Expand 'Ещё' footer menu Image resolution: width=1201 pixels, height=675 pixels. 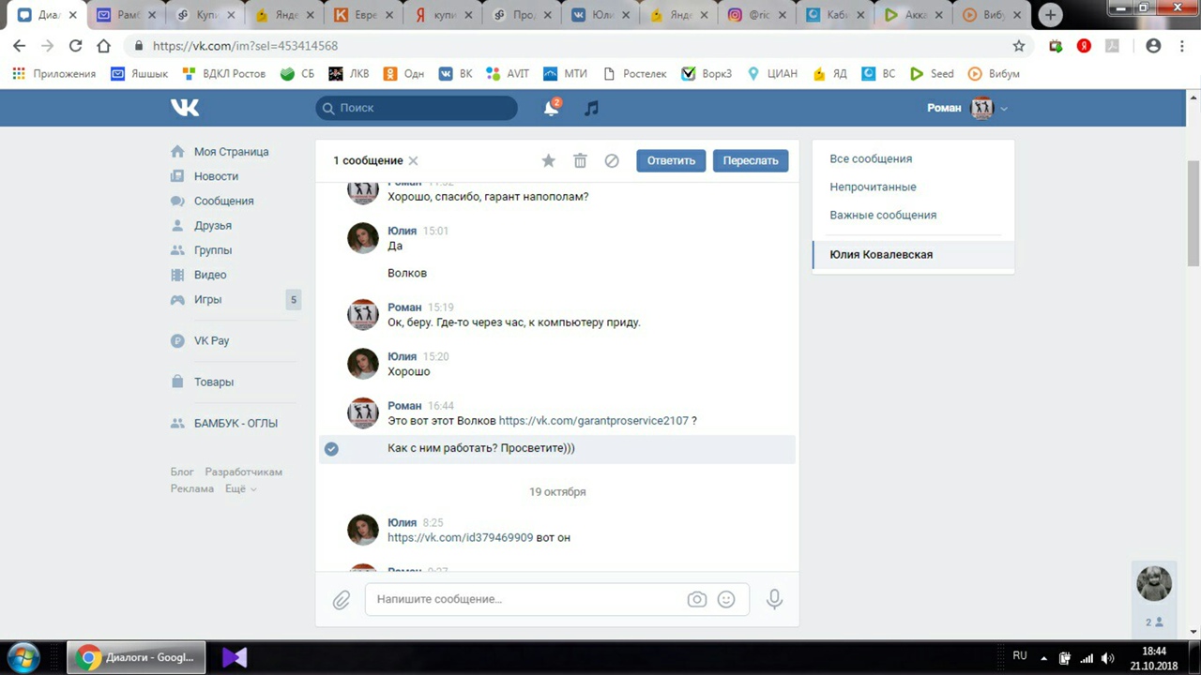241,488
